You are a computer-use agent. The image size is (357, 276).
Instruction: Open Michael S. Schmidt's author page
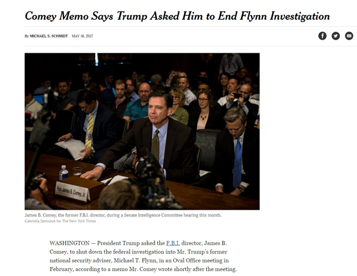(49, 36)
